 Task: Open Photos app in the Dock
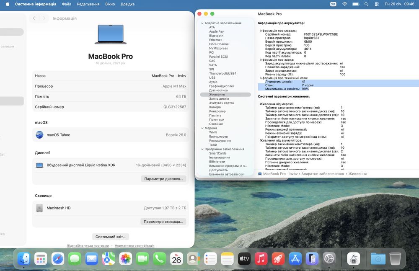coord(126,259)
